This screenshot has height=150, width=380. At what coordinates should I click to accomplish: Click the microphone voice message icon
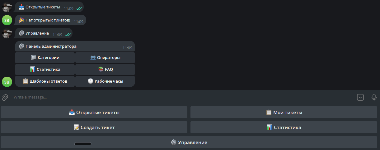pos(374,98)
